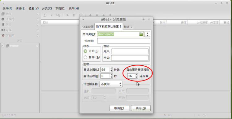Image resolution: width=232 pixels, height=119 pixels.
Task: Click the 取消(C) cancel button
Action: pyautogui.click(x=119, y=108)
